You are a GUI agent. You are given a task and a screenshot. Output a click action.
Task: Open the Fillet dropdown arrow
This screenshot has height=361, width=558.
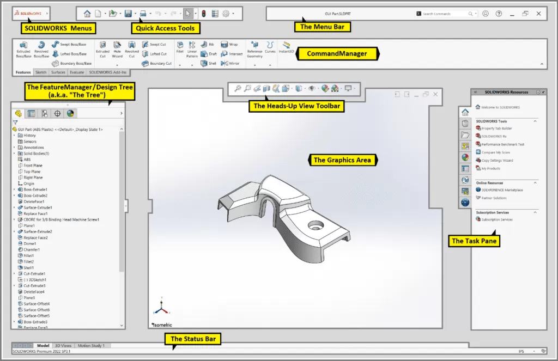(180, 65)
